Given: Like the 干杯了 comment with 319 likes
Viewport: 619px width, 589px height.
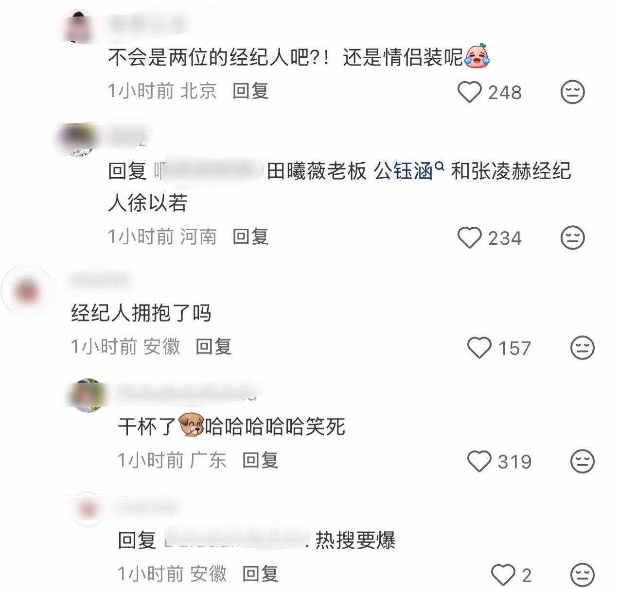Looking at the screenshot, I should [x=479, y=461].
